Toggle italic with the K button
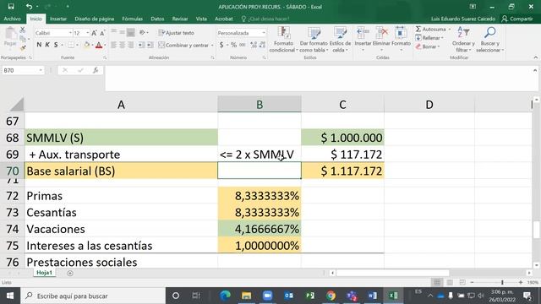 click(x=47, y=45)
